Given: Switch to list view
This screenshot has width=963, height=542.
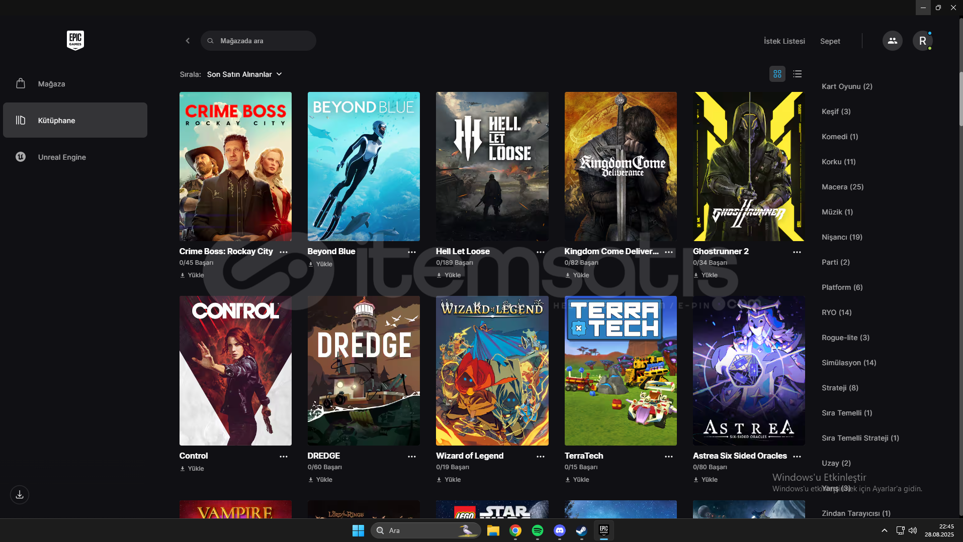Looking at the screenshot, I should 797,74.
